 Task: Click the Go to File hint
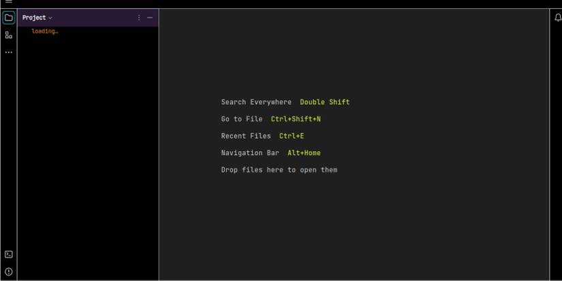coord(242,119)
